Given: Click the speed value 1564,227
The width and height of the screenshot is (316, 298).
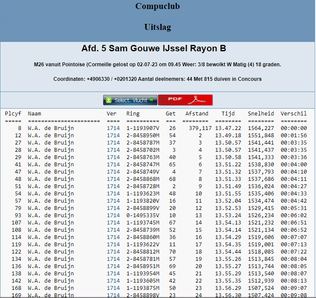Looking at the screenshot, I should [x=261, y=128].
